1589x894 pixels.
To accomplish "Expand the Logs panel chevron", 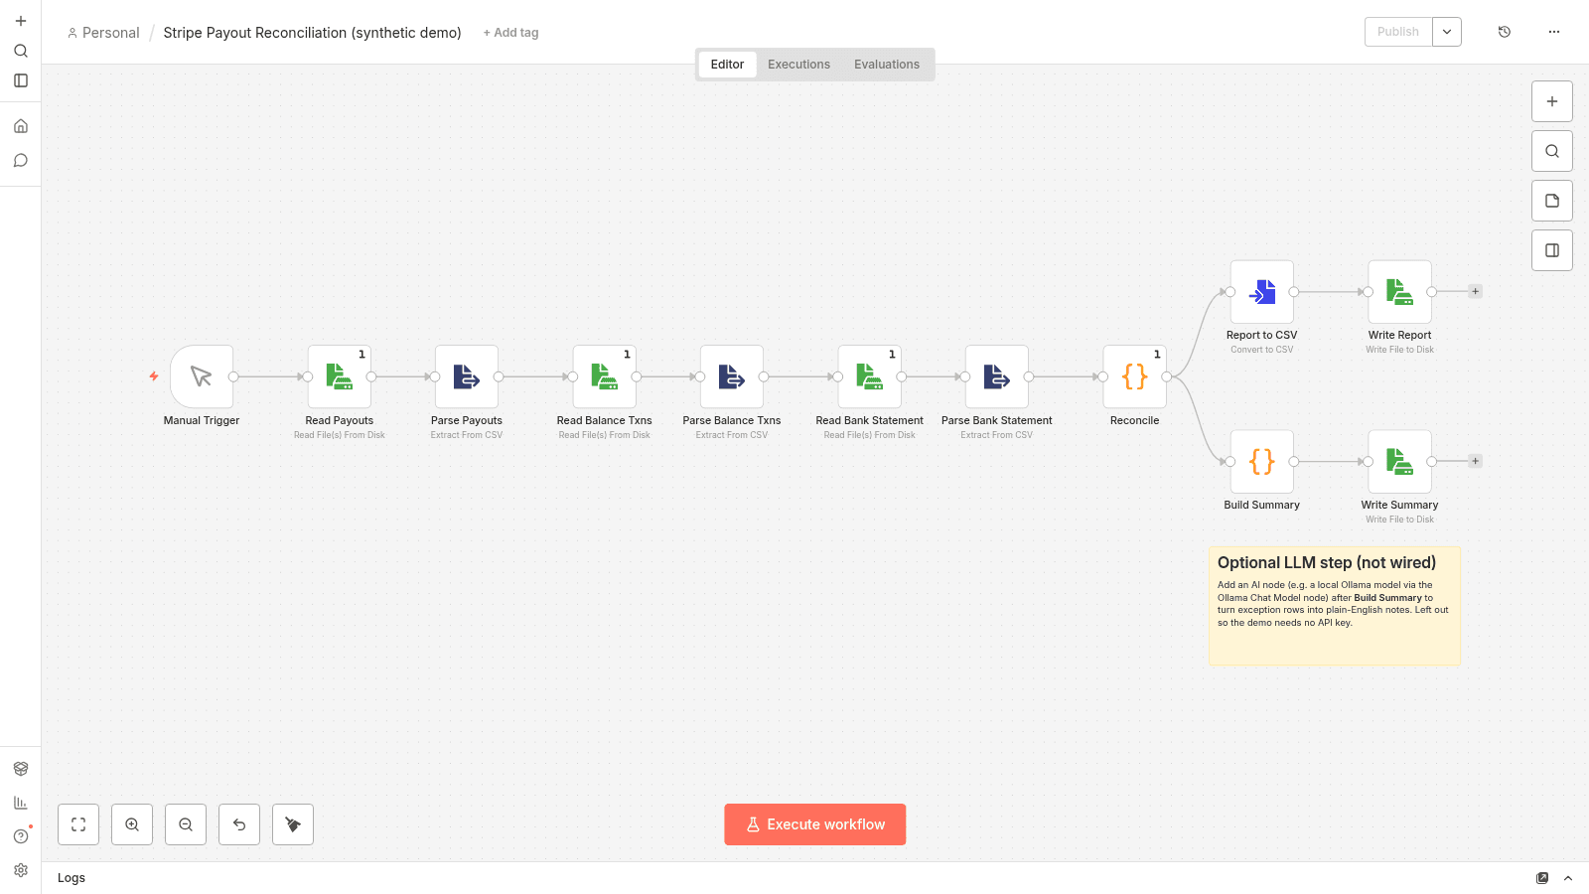I will click(1568, 878).
